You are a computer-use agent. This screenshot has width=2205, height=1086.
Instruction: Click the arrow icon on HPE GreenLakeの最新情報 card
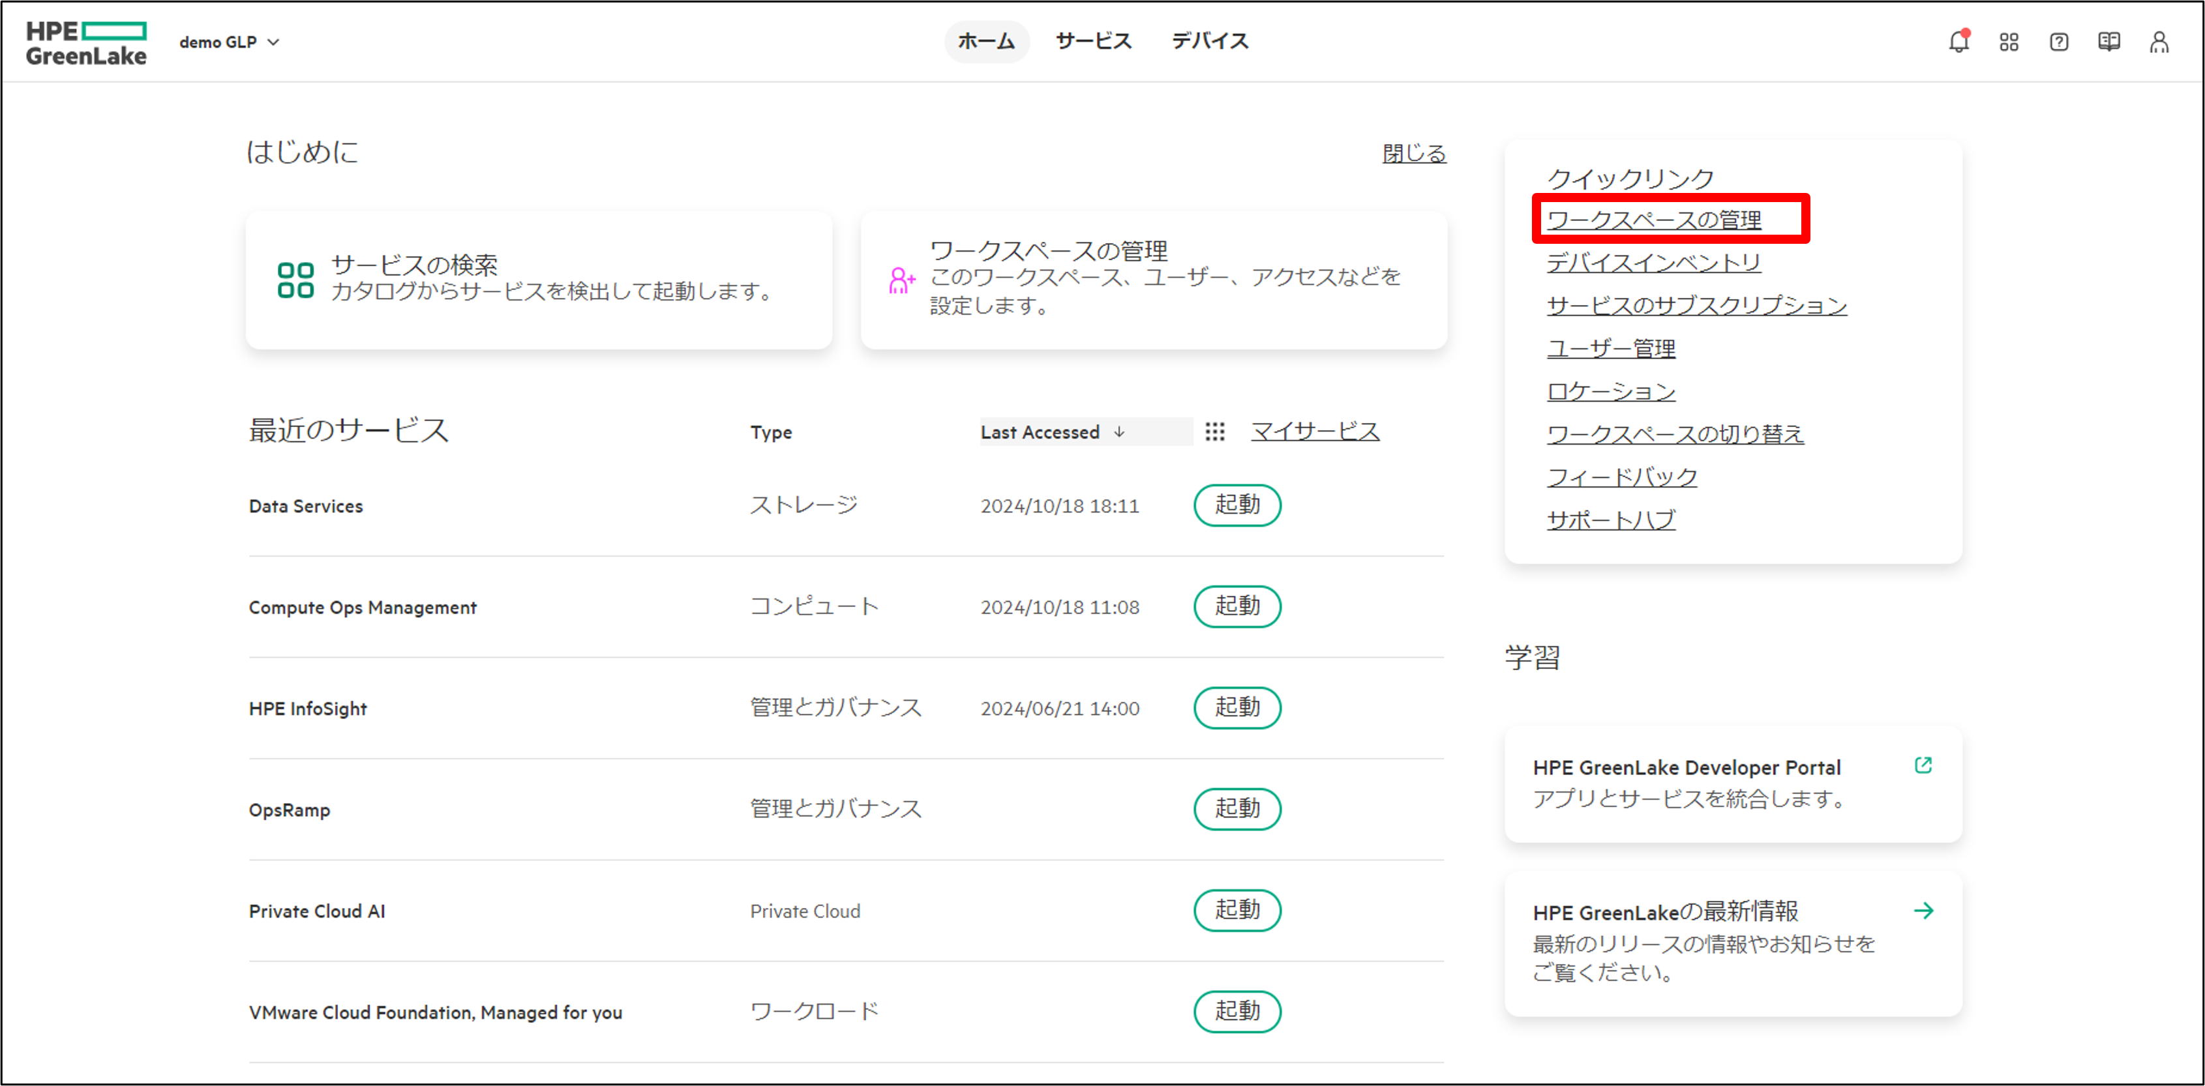pos(1923,911)
